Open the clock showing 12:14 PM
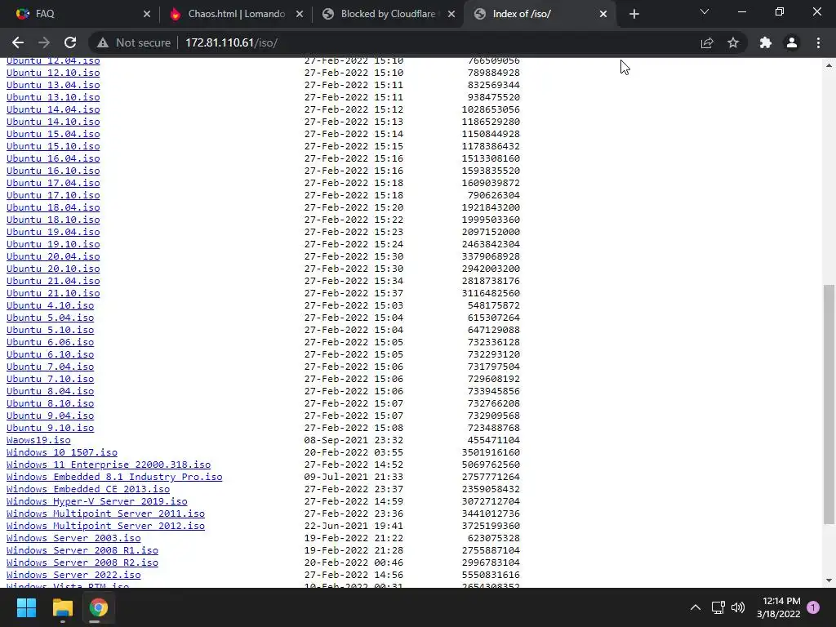 tap(778, 607)
